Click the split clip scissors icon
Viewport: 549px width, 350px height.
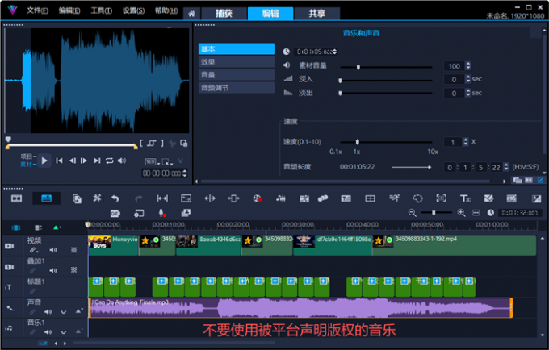[x=172, y=143]
